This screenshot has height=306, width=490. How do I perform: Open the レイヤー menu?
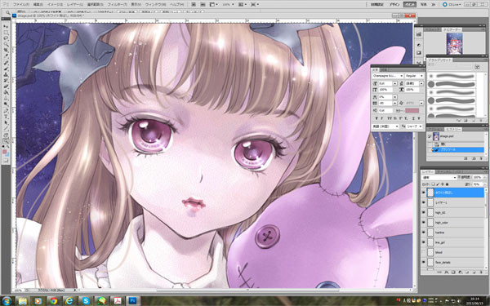(74, 5)
